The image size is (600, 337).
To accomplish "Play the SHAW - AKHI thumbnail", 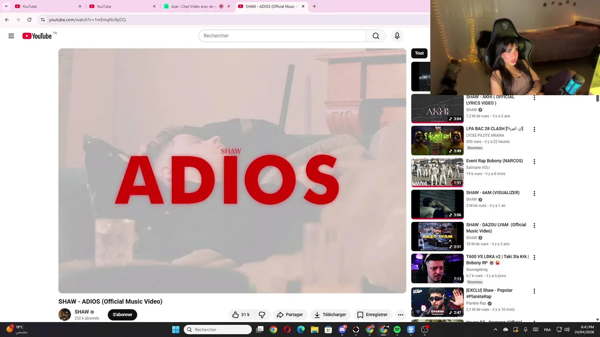I will click(x=437, y=109).
